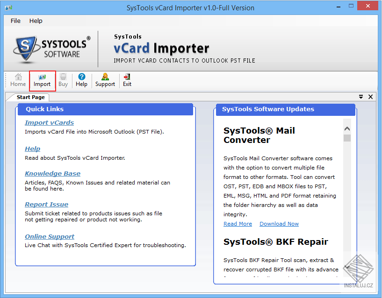Open the Import vCards link
The image size is (382, 298).
[49, 122]
